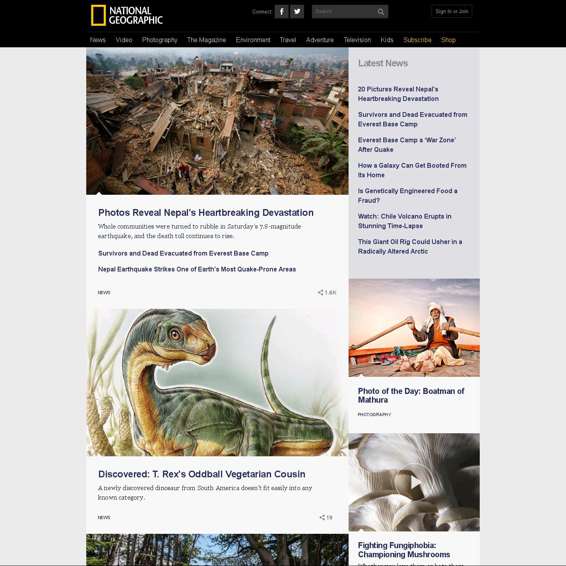Viewport: 566px width, 566px height.
Task: Read 'How a Galaxy Can Get Booted' article
Action: tap(412, 170)
